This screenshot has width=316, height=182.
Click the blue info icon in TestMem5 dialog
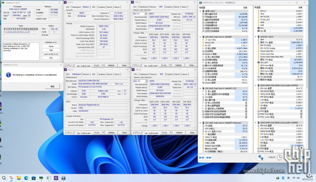(x=8, y=75)
